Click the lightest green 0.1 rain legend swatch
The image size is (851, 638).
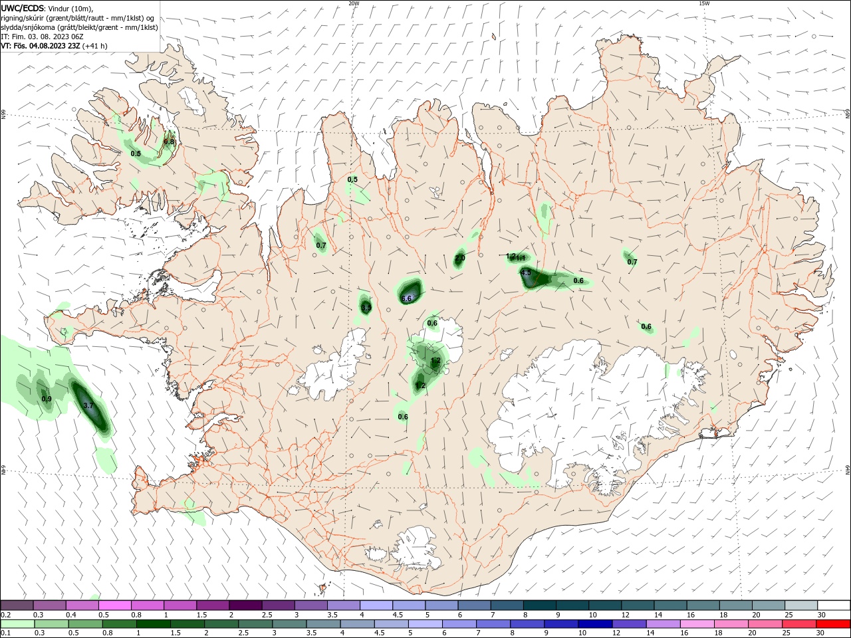pos(17,624)
